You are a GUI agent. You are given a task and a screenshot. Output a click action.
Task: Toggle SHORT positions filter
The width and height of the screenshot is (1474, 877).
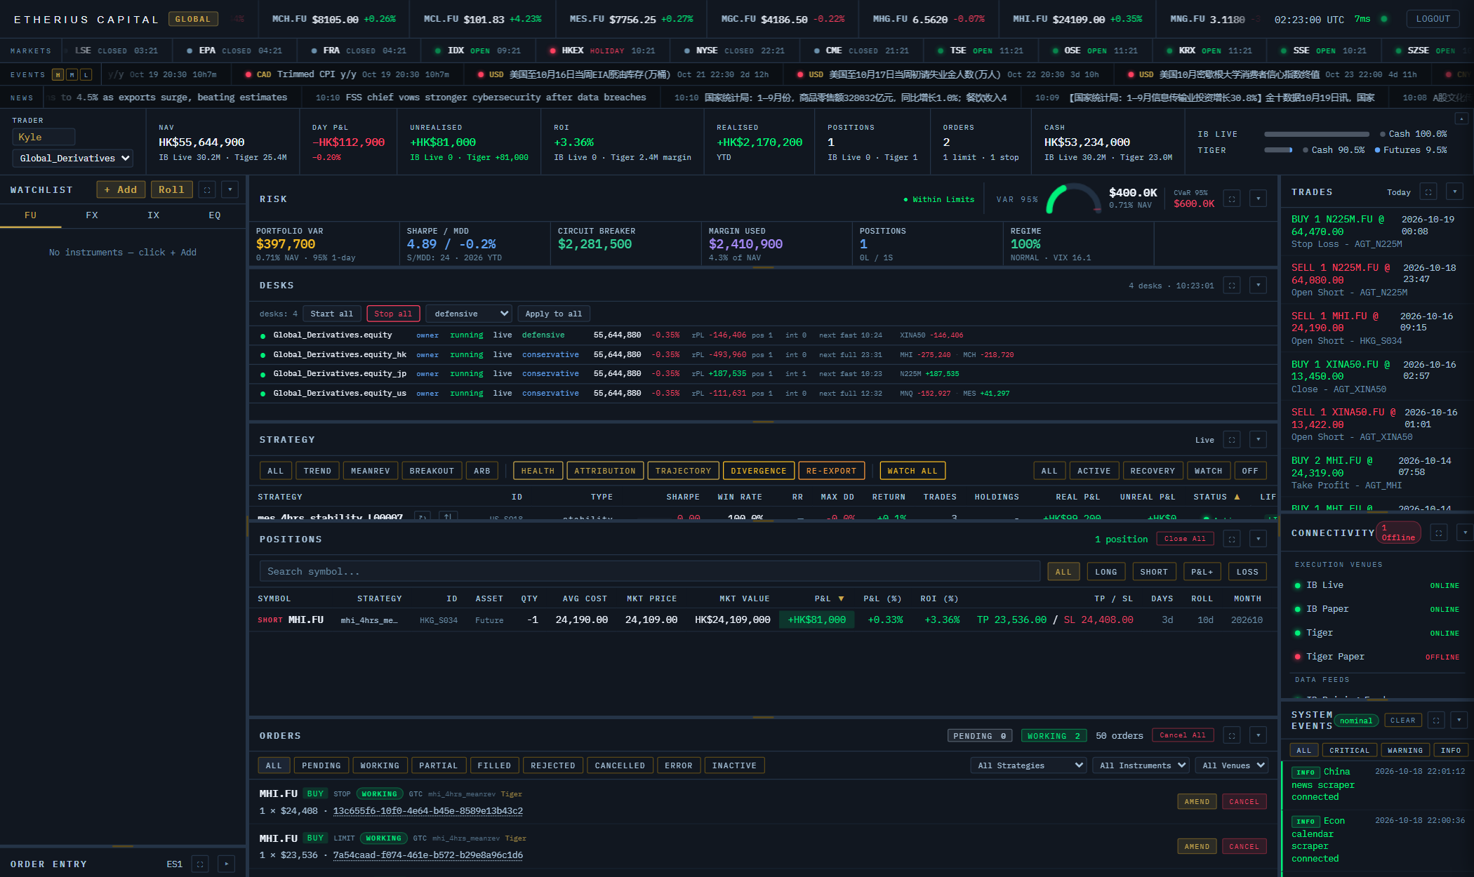point(1154,572)
